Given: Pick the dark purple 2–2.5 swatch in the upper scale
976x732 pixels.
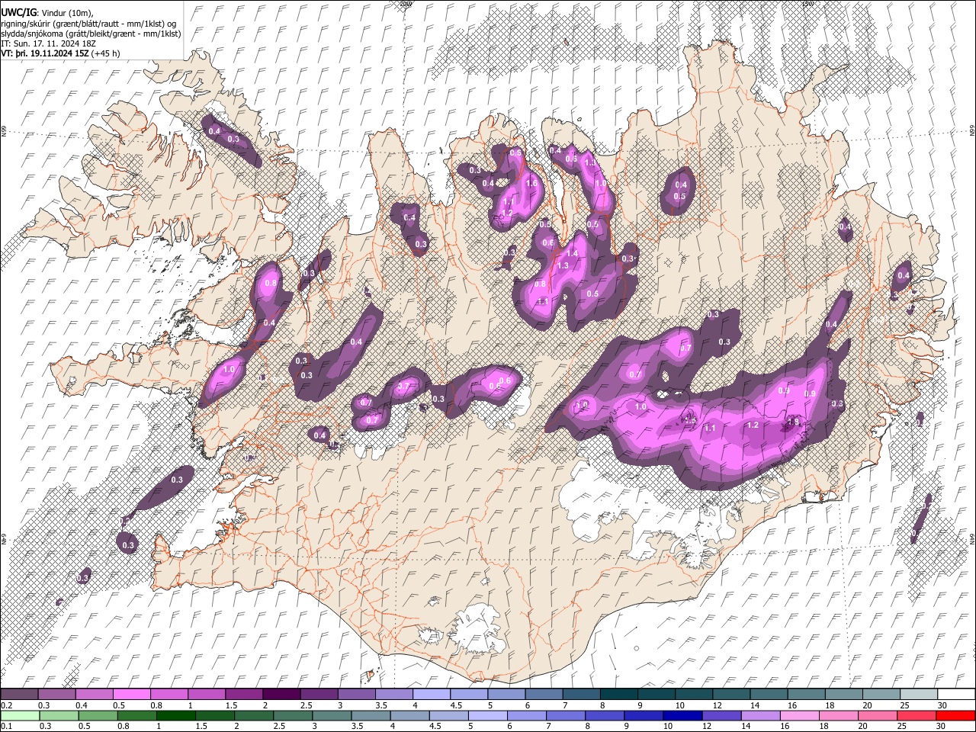Looking at the screenshot, I should click(284, 695).
